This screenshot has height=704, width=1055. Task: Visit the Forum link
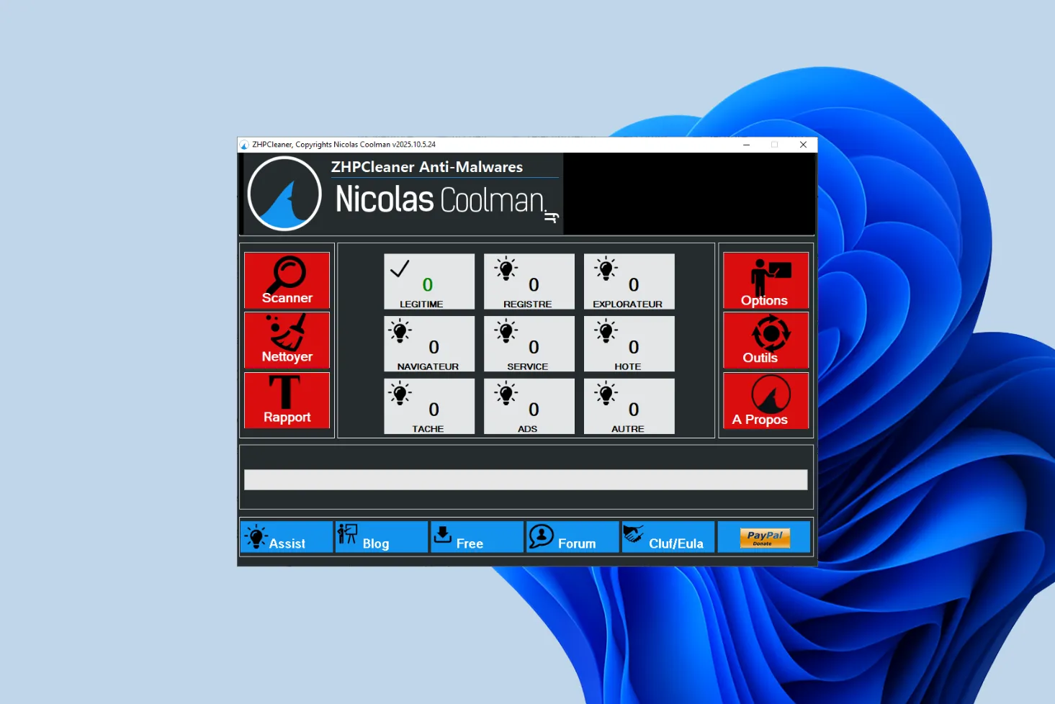[573, 537]
